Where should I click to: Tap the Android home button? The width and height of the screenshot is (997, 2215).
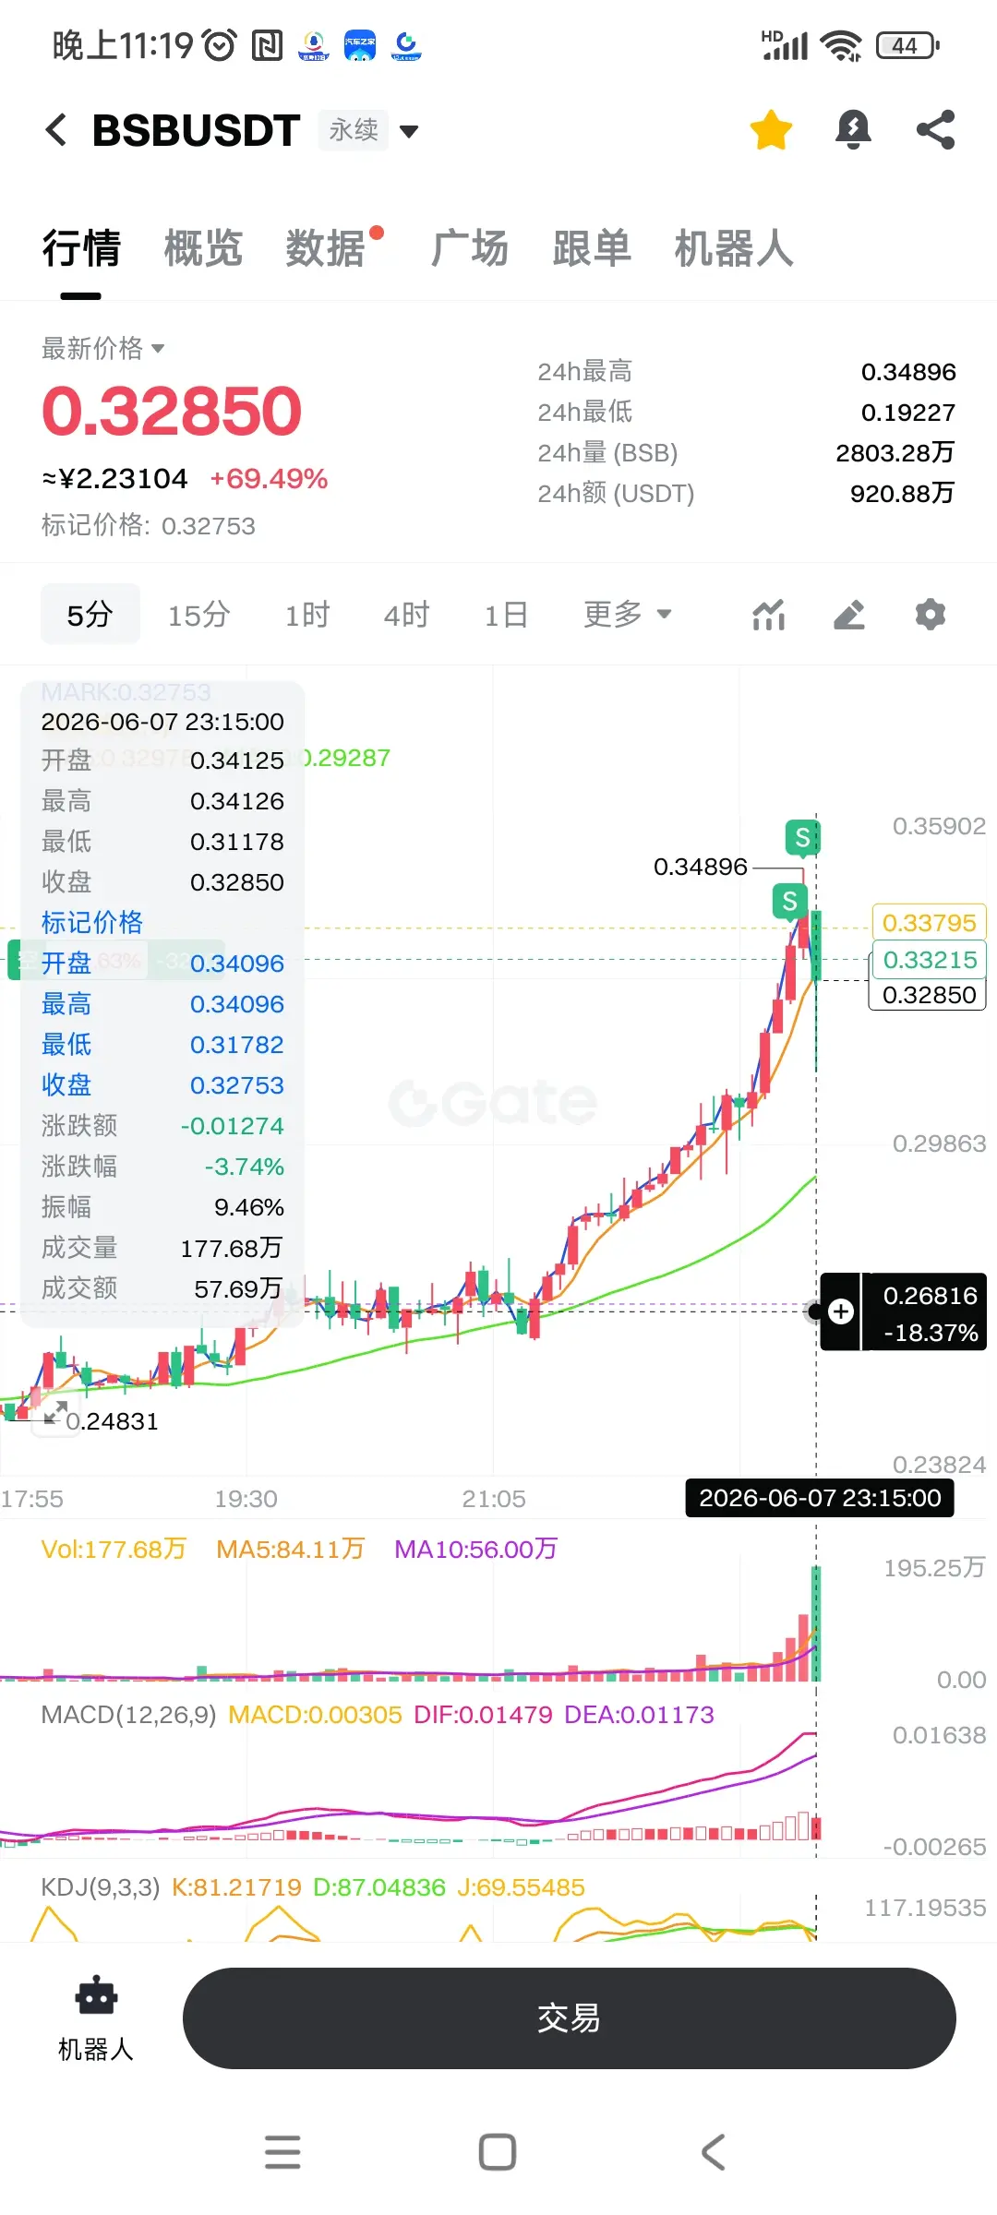point(498,2152)
